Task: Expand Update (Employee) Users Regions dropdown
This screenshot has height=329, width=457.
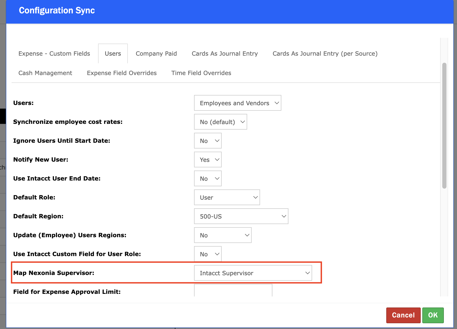Action: (223, 235)
